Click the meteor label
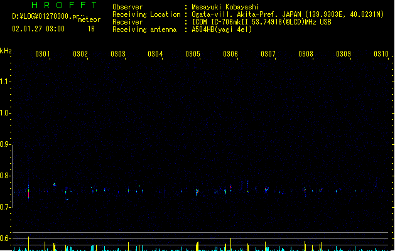The image size is (395, 251). (x=89, y=19)
